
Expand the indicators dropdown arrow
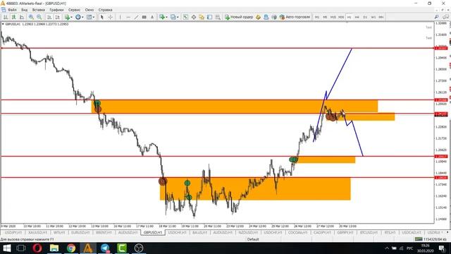(x=71, y=17)
